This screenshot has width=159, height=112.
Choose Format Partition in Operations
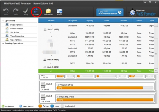point(17,28)
